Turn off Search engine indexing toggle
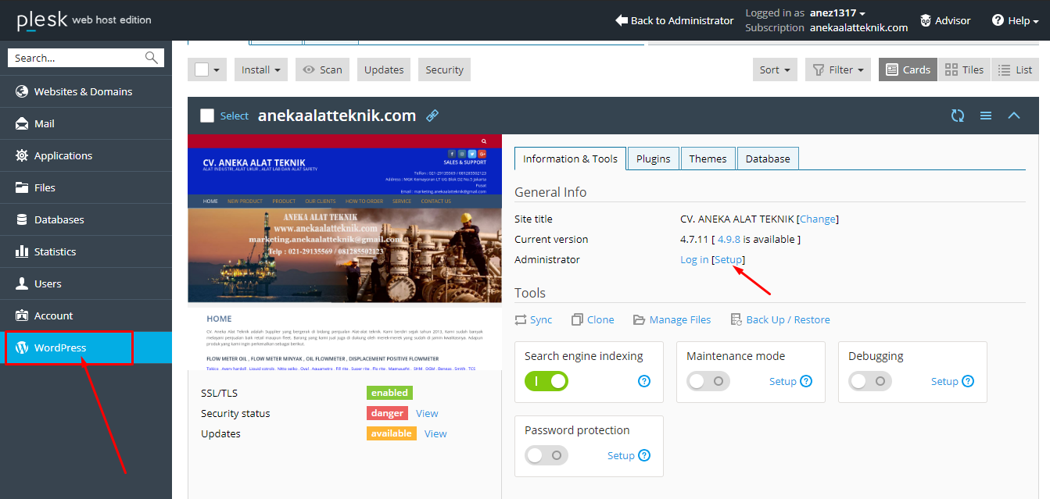 pos(547,381)
